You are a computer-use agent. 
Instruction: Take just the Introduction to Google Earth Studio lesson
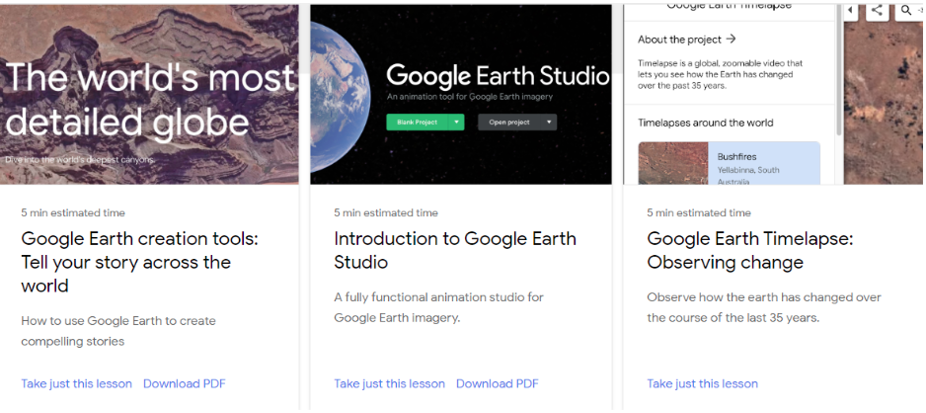[389, 383]
